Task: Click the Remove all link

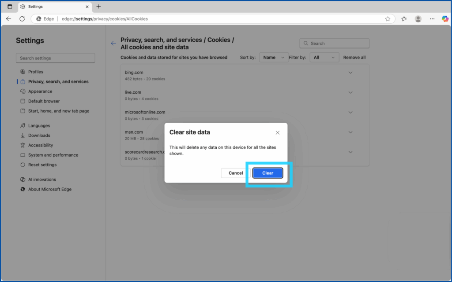Action: (x=354, y=57)
